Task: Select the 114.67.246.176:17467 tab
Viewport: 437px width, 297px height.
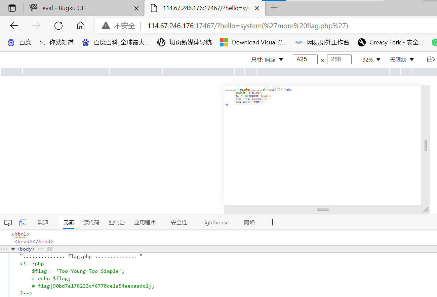Action: click(x=205, y=8)
